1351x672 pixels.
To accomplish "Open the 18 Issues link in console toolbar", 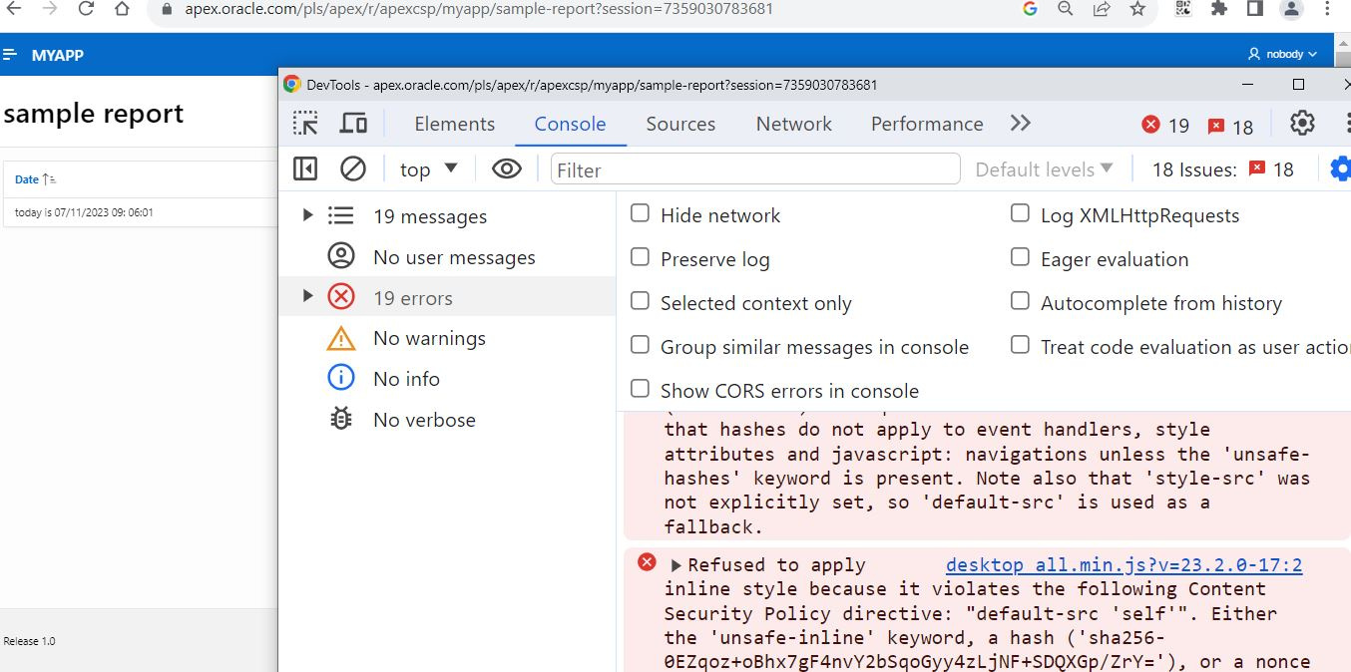I will click(1223, 169).
